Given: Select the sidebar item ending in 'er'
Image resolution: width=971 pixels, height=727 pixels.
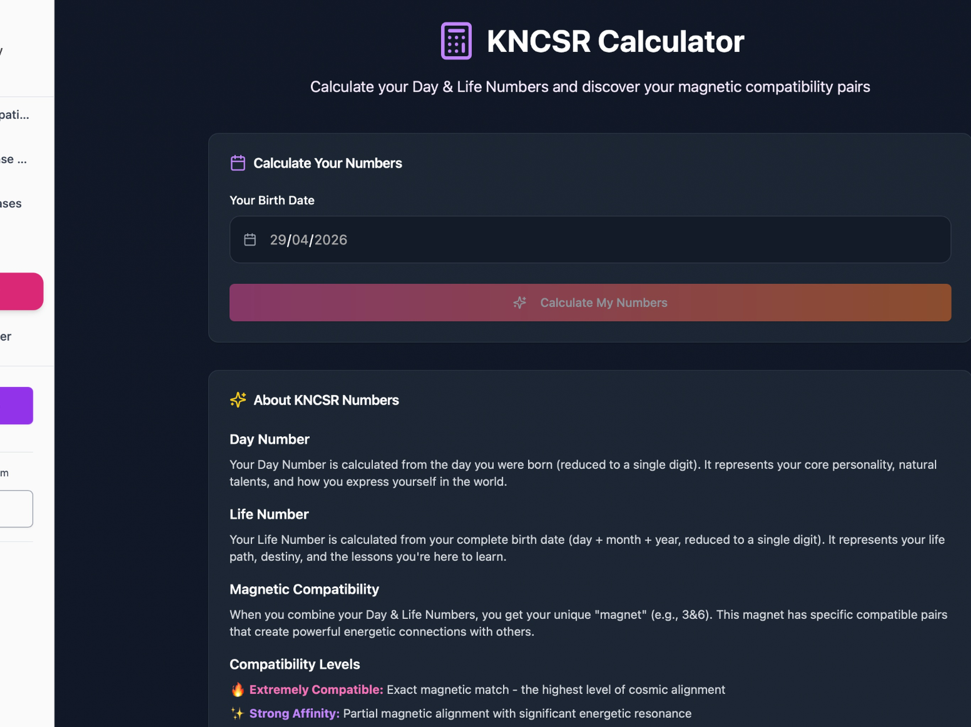Looking at the screenshot, I should (x=6, y=336).
